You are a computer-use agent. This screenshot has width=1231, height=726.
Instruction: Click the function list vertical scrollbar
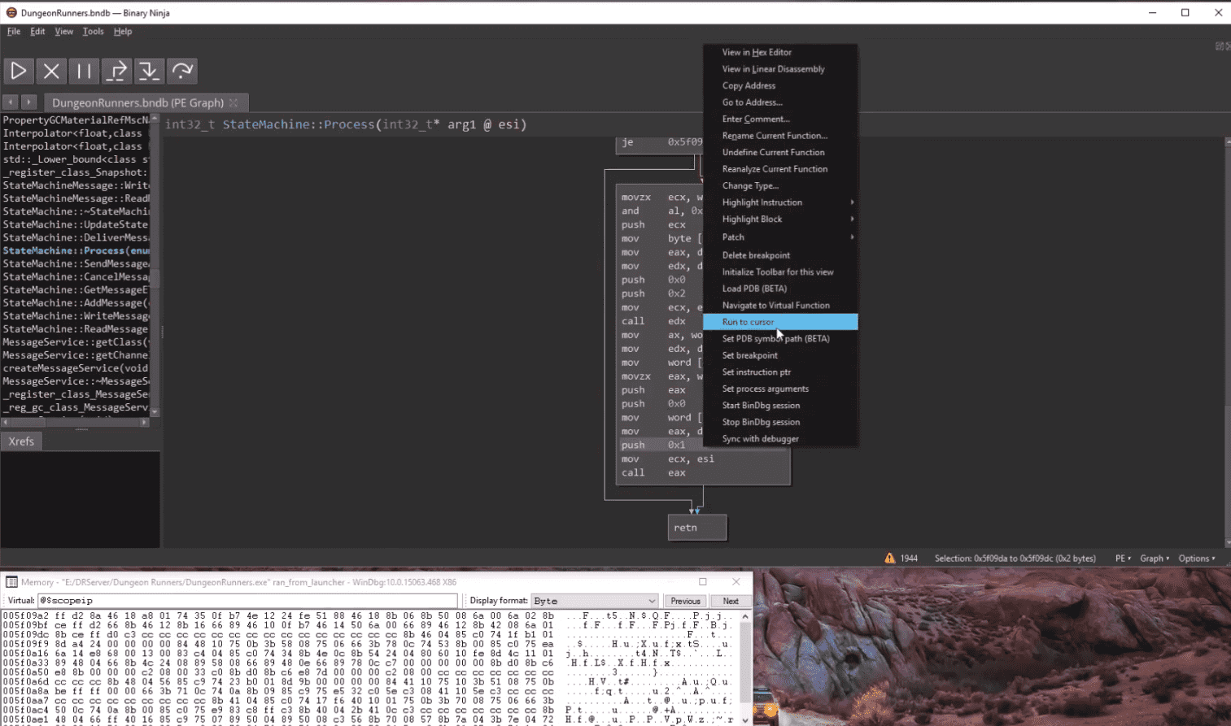(155, 264)
